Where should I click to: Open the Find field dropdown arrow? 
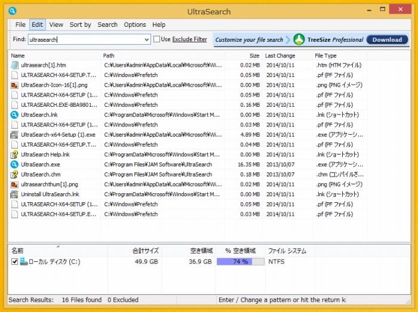147,40
